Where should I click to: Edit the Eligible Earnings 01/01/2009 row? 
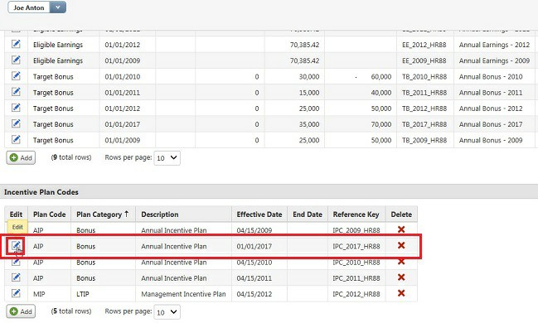click(16, 60)
